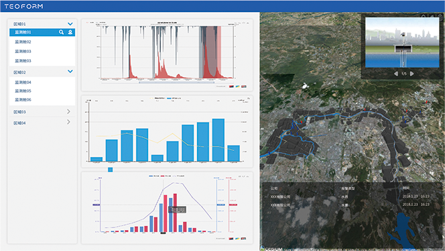Pick the grey-red theme swatch under top chart
The width and height of the screenshot is (445, 251).
[x=244, y=87]
